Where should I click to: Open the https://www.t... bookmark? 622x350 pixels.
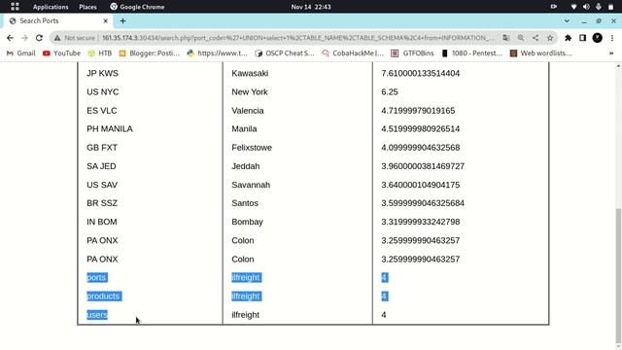tap(218, 53)
